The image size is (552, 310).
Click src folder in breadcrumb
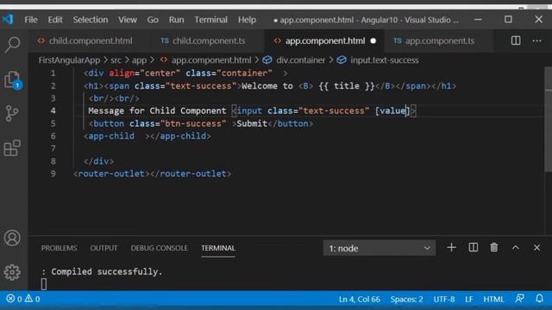click(x=116, y=60)
